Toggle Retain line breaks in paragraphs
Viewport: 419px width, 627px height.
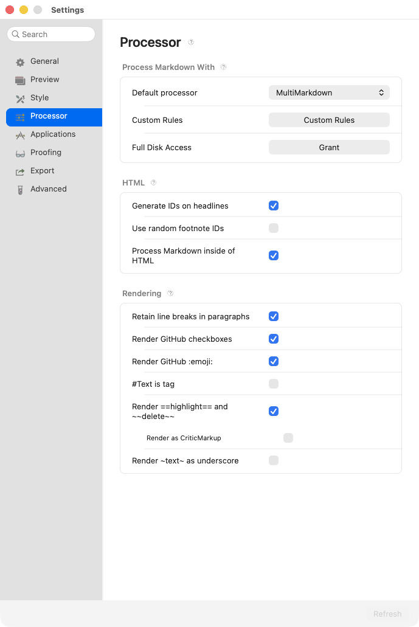point(274,316)
